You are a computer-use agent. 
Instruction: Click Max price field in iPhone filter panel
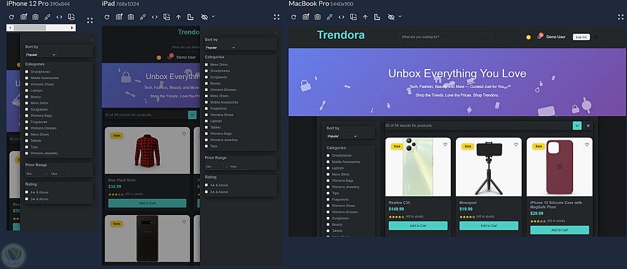(59, 174)
